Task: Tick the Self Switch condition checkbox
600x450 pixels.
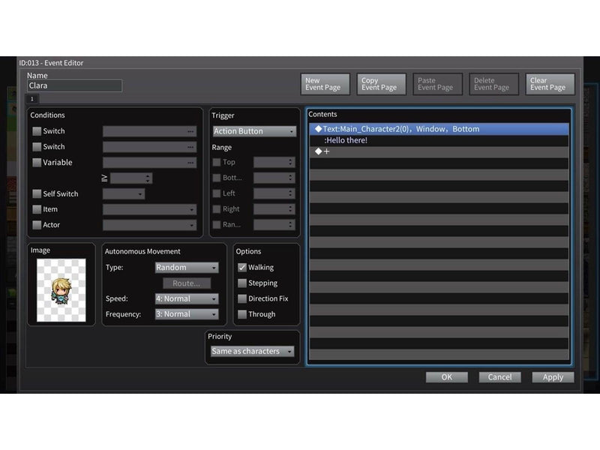Action: tap(37, 193)
